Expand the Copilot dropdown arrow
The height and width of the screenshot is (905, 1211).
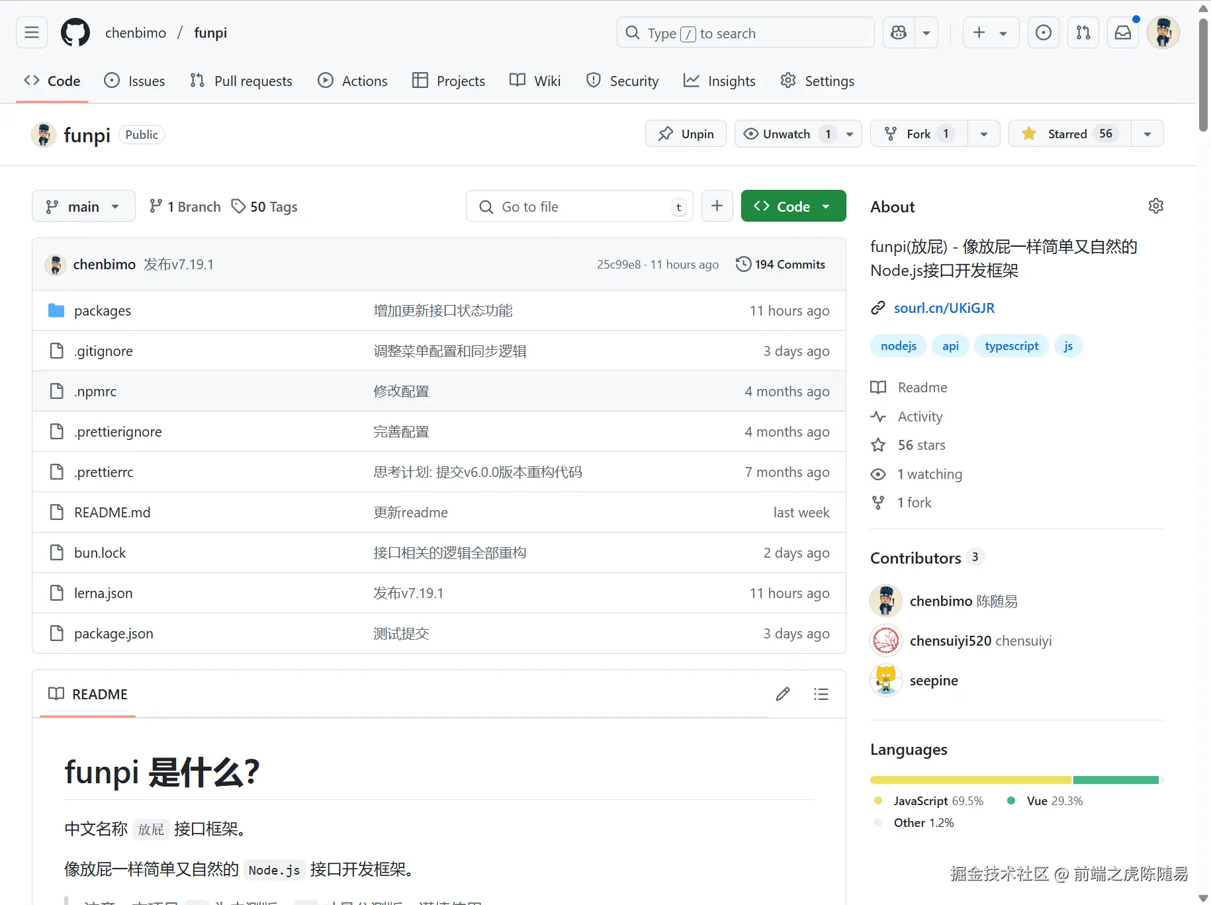926,32
